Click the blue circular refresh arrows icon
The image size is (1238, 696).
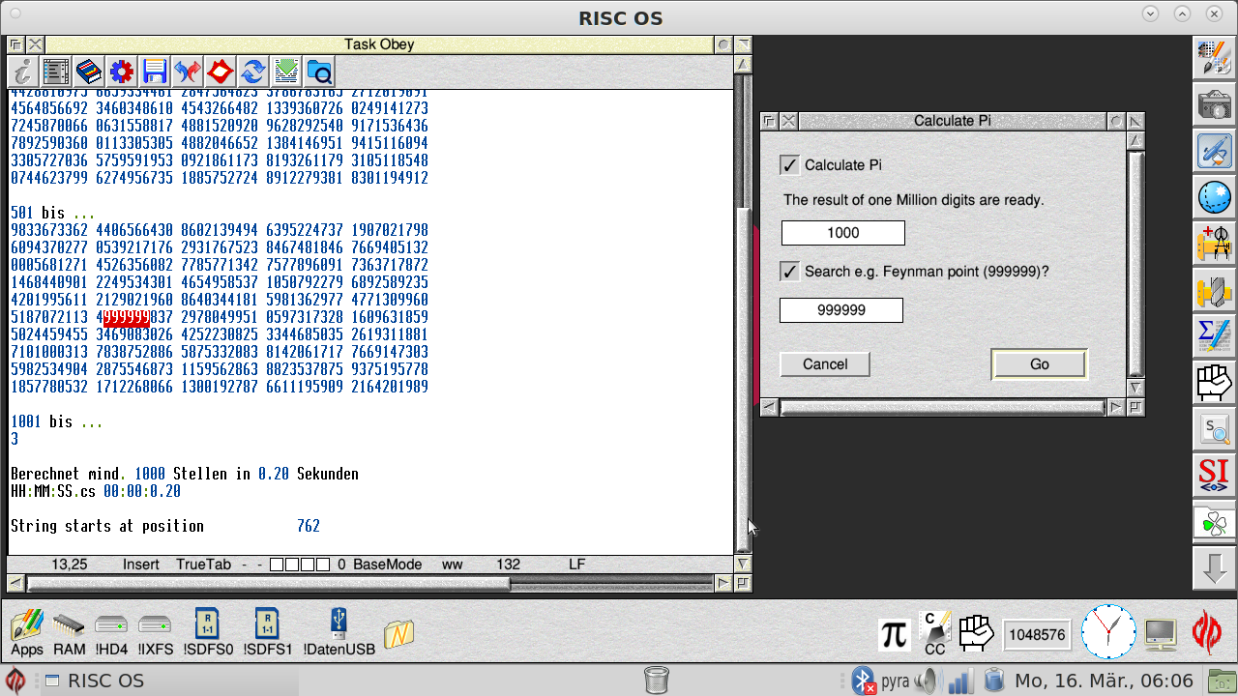[x=253, y=72]
